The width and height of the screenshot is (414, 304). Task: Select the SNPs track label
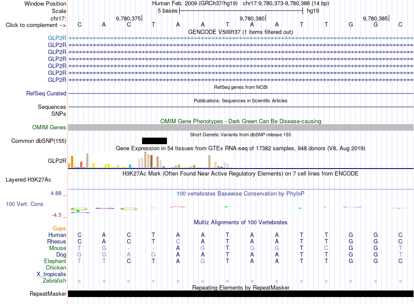[59, 114]
